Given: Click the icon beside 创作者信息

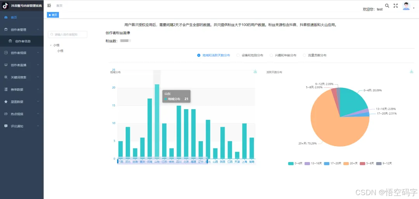Looking at the screenshot, I should [x=10, y=41].
